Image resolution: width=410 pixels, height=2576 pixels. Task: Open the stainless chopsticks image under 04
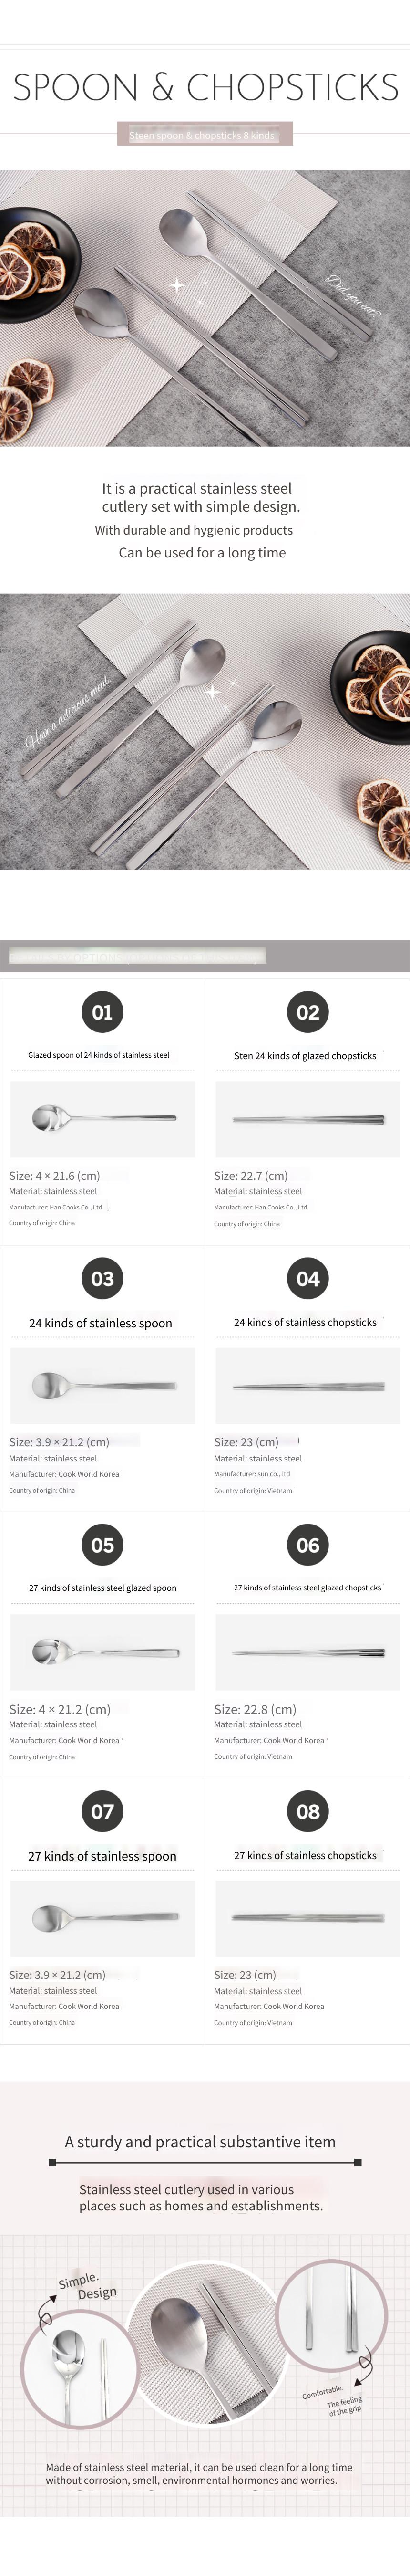point(307,1385)
